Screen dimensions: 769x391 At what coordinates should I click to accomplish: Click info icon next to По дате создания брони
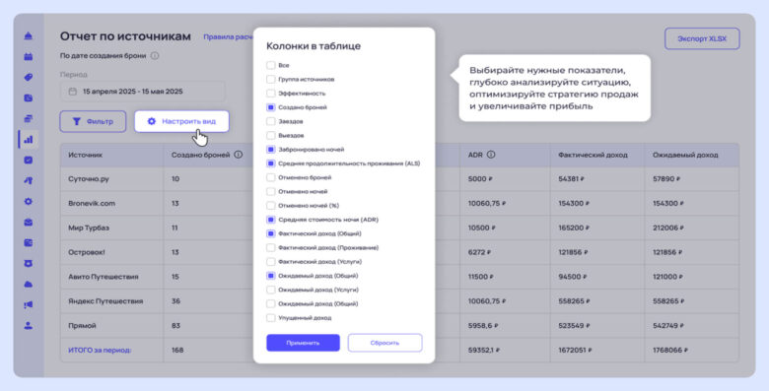coord(155,56)
